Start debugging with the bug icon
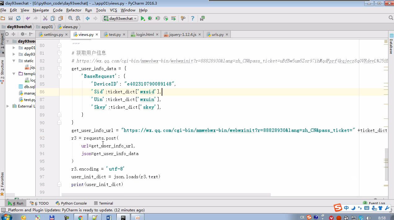Viewport: 394px width, 220px height. (x=150, y=19)
